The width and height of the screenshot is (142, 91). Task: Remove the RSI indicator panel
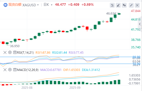click(5, 52)
